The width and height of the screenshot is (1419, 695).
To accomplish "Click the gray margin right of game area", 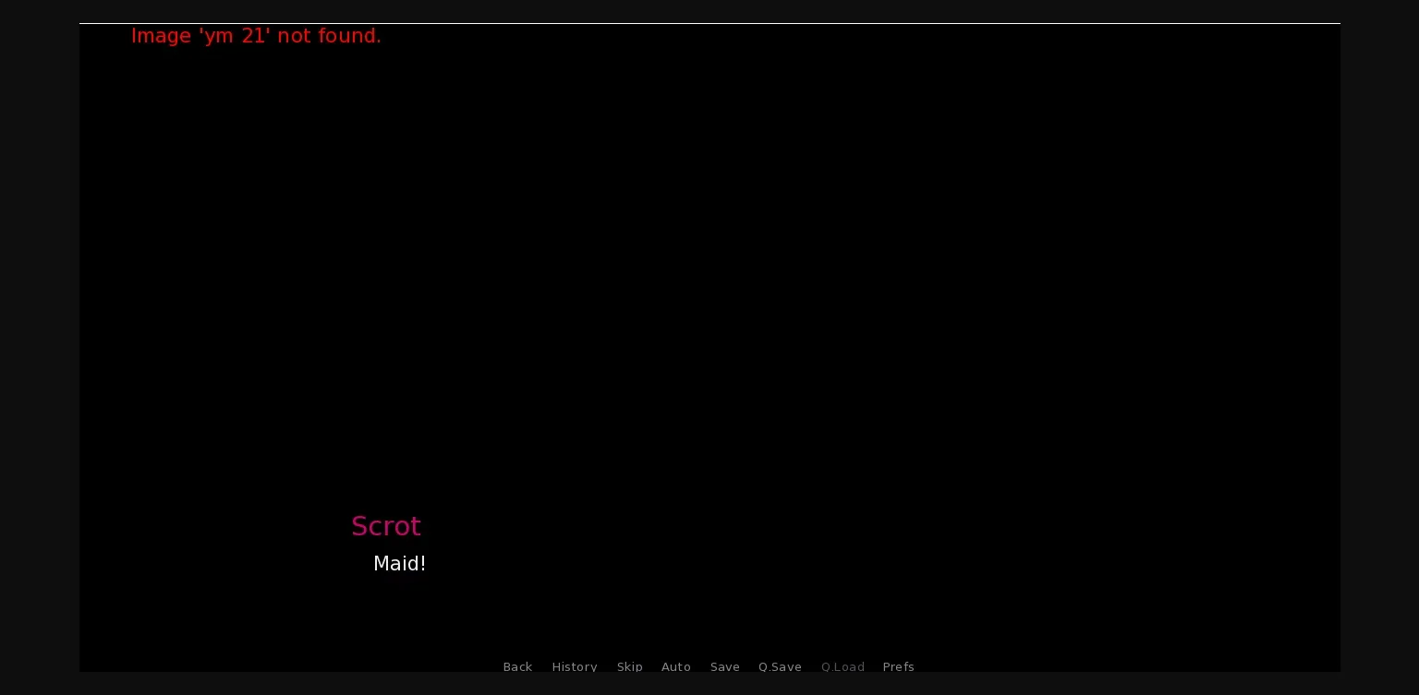I will coord(1379,347).
